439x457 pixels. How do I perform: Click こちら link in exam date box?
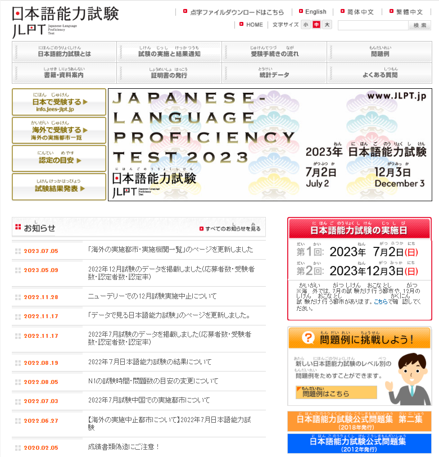click(x=381, y=302)
